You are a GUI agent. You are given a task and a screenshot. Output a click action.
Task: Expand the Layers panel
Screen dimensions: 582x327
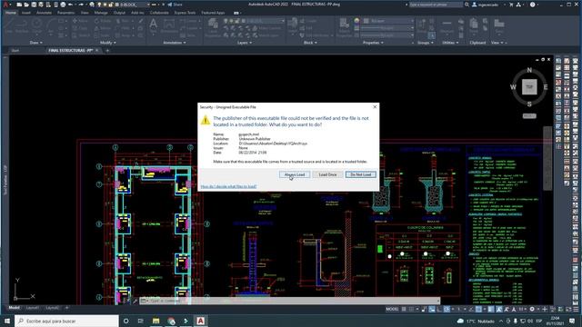click(x=245, y=43)
